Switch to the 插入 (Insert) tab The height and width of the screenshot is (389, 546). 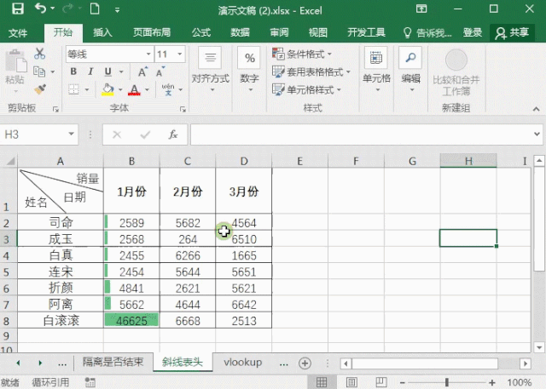[102, 33]
